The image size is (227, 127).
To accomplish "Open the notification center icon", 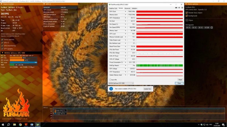I will [223, 125].
